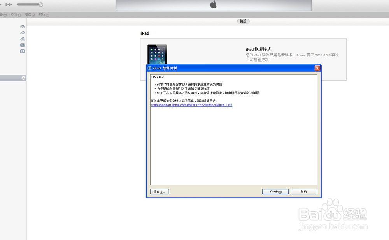The width and height of the screenshot is (389, 240).
Task: Switch to the 摘要 tab
Action: click(243, 21)
